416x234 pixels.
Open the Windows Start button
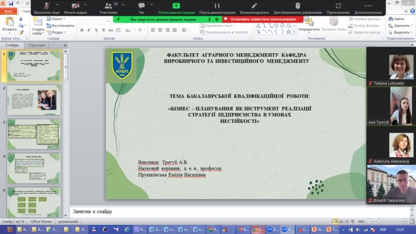point(9,229)
